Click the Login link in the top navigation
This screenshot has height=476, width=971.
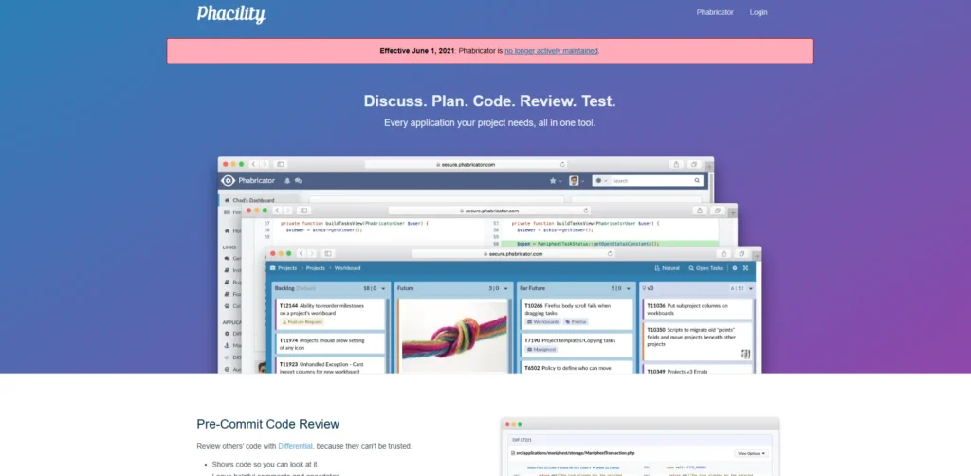click(758, 12)
